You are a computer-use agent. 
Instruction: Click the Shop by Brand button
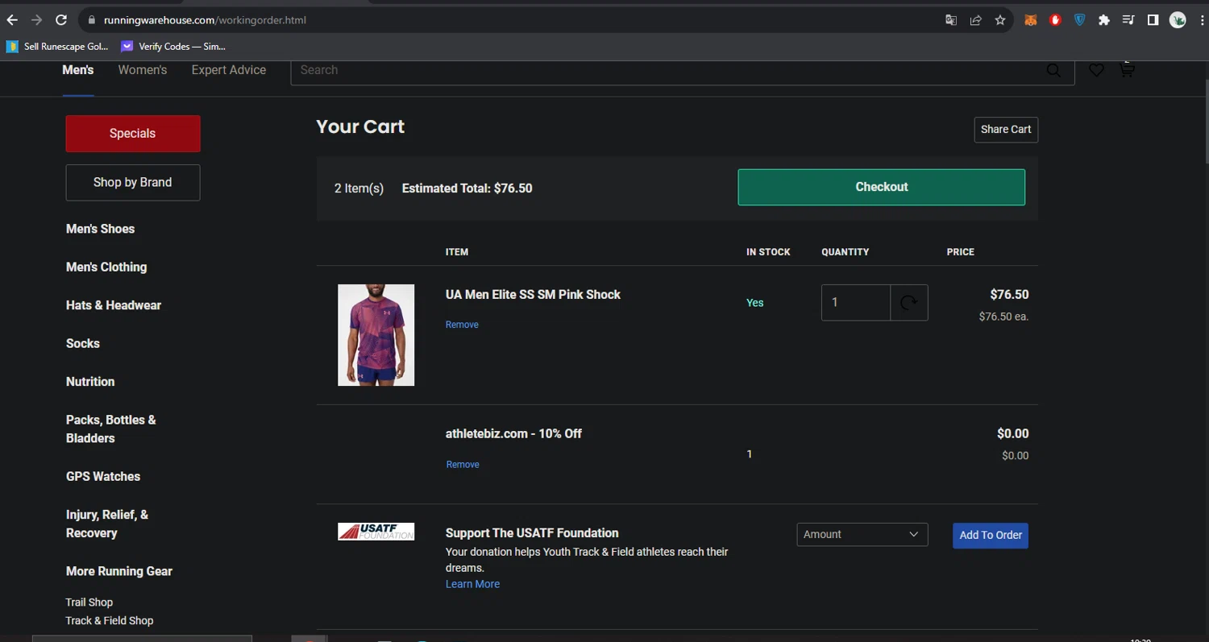pos(133,183)
